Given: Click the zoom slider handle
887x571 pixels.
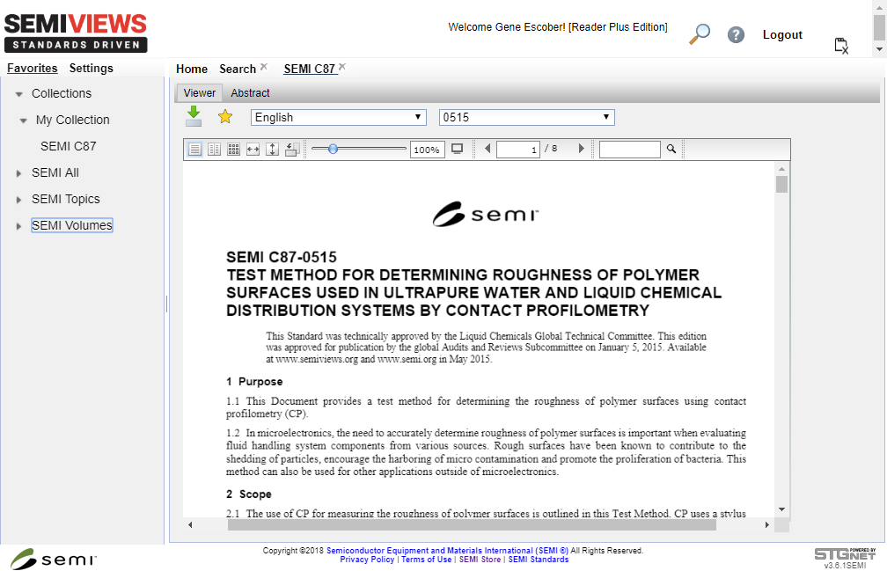Looking at the screenshot, I should coord(334,149).
